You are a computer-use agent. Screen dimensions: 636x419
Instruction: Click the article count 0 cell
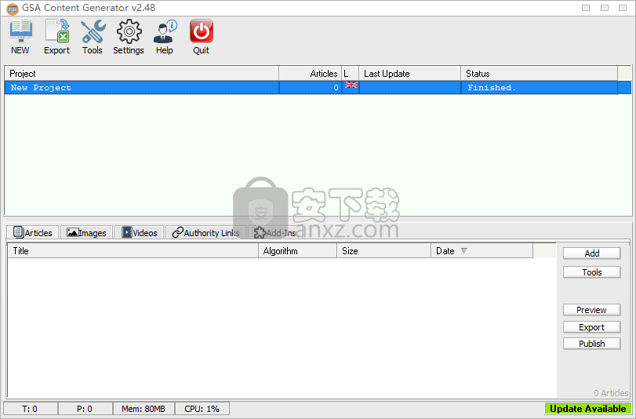pyautogui.click(x=311, y=88)
